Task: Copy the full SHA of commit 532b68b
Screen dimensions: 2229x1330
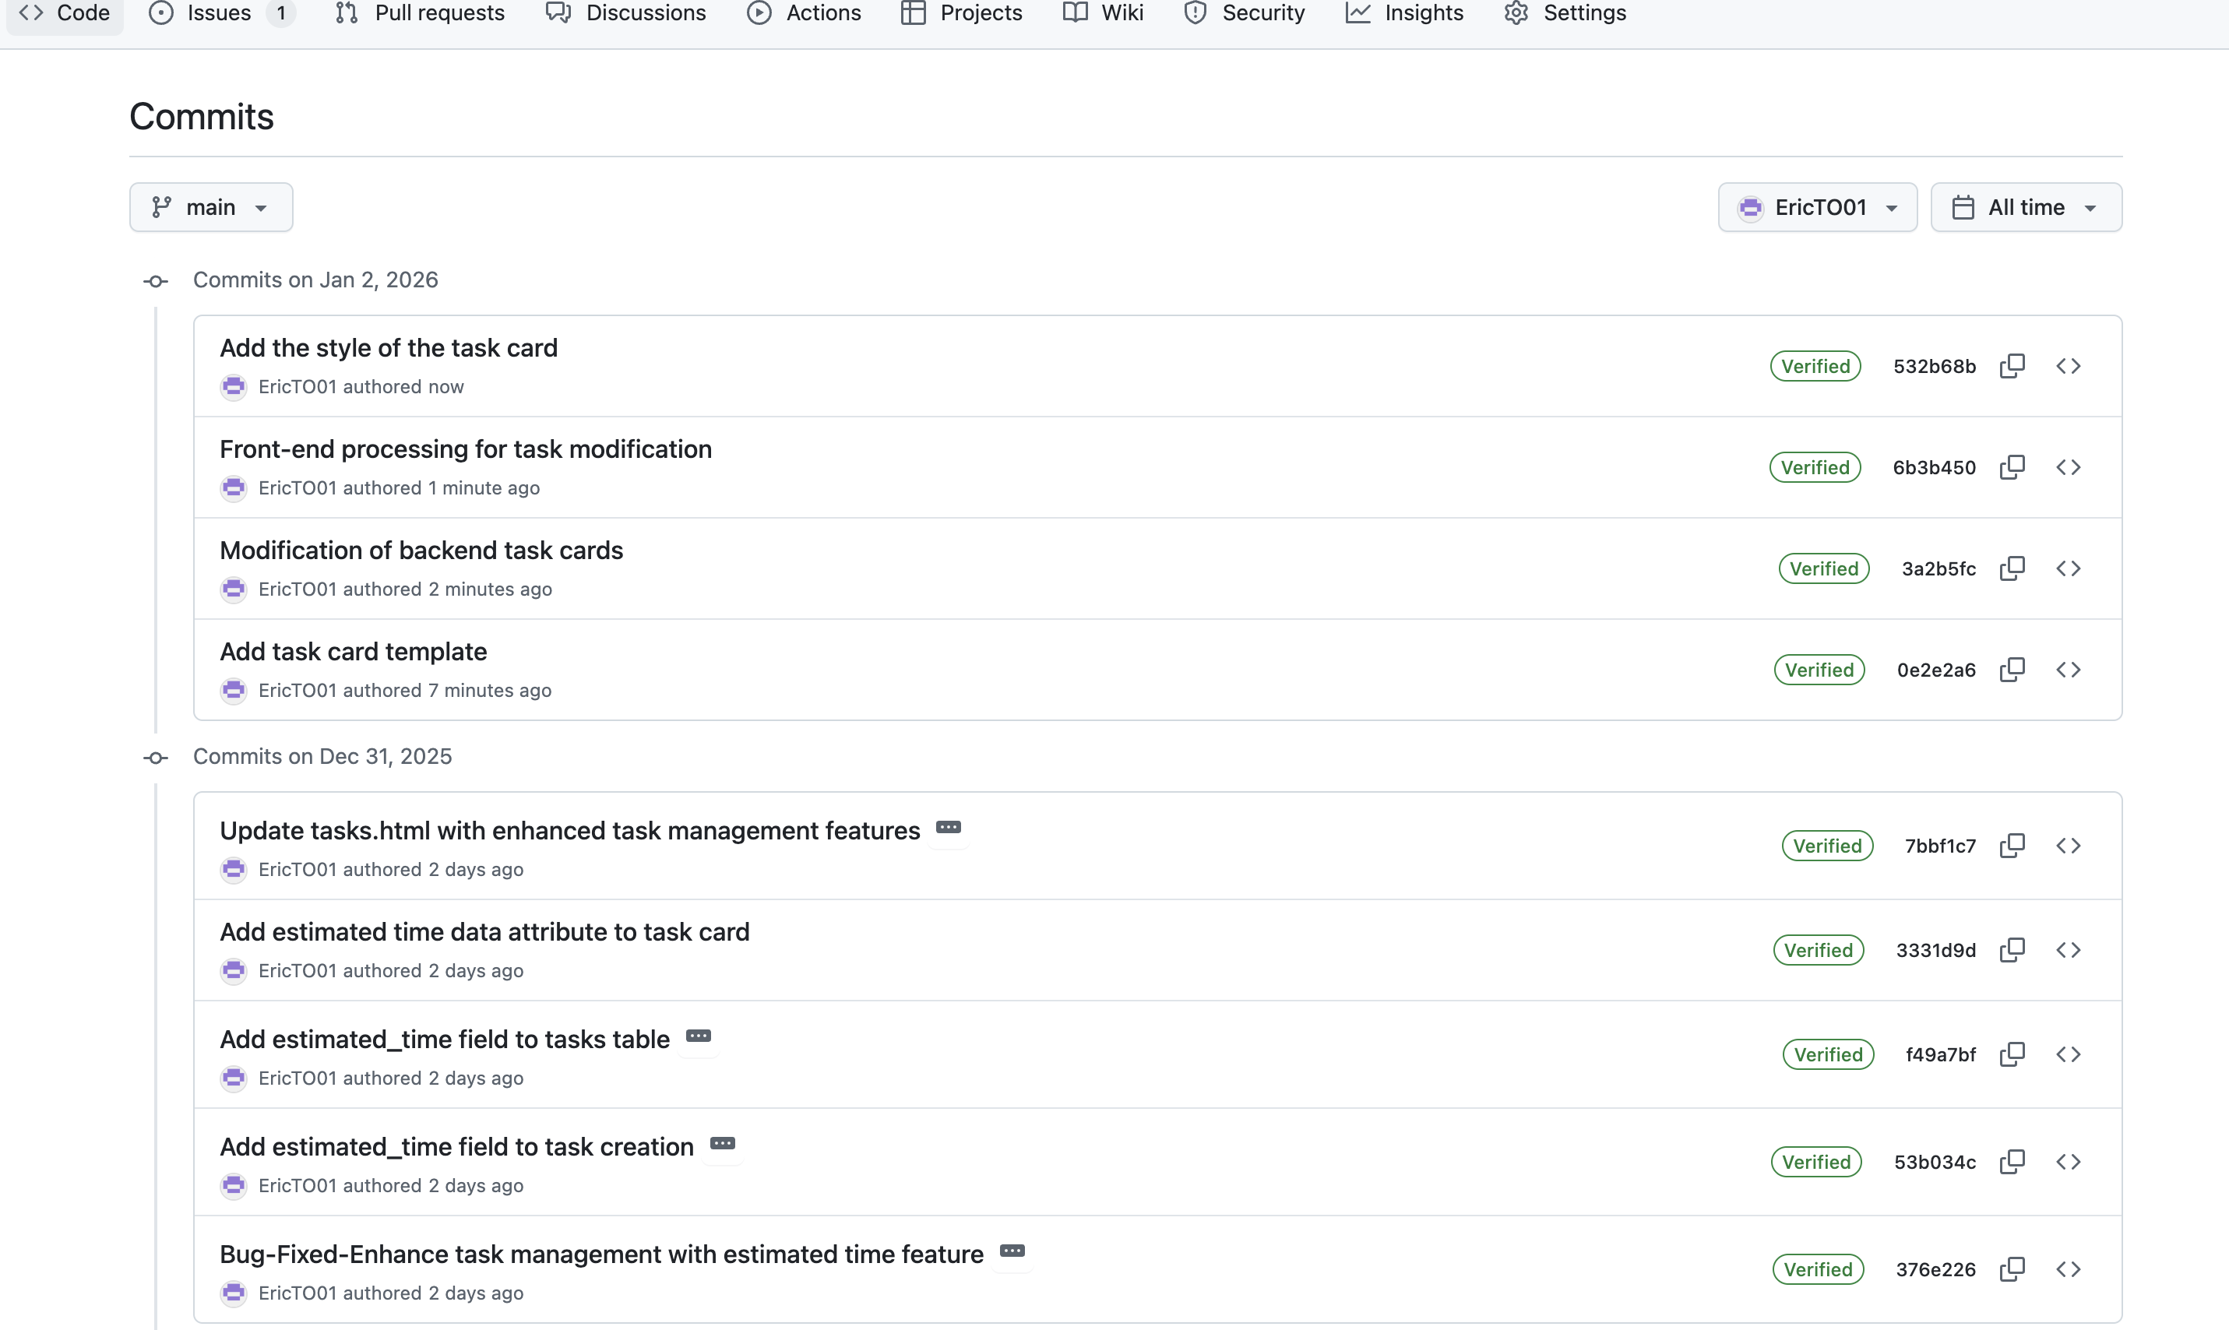Action: [x=2012, y=366]
